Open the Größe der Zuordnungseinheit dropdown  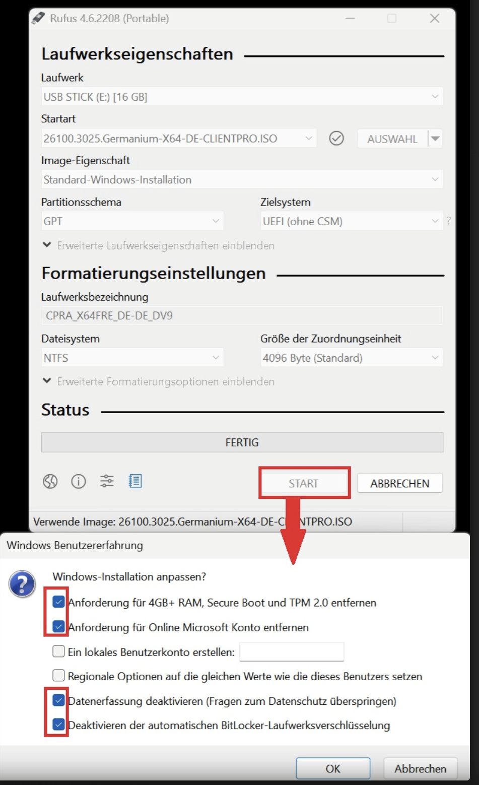tap(352, 358)
